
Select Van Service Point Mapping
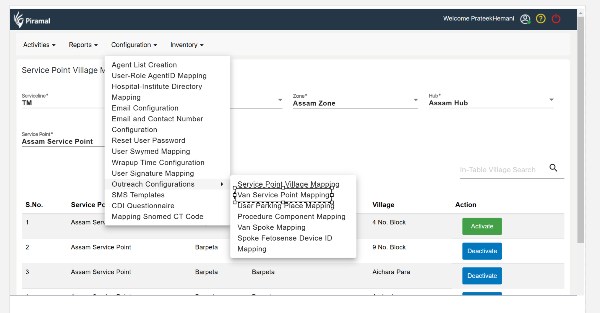pyautogui.click(x=283, y=195)
